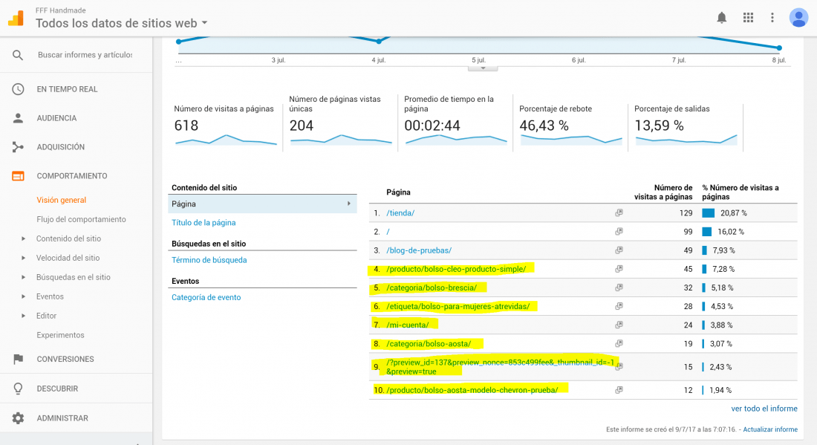Screen dimensions: 817x445
Task: Open the vertical three-dot options menu
Action: [772, 18]
